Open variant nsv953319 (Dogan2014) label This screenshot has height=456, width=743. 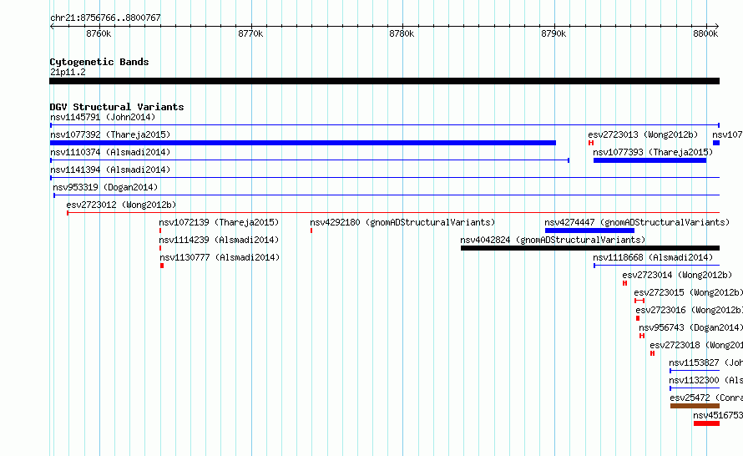click(x=105, y=187)
